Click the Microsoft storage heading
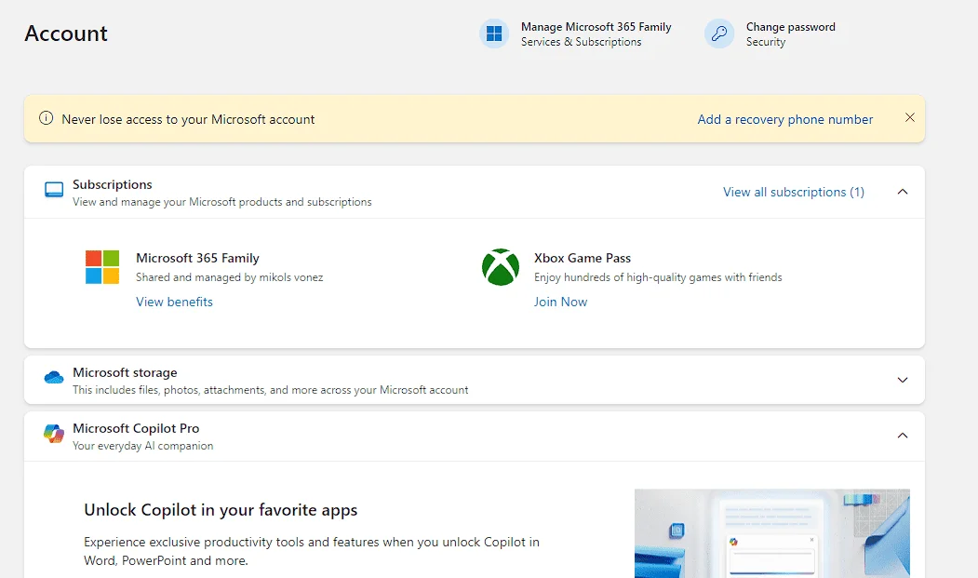978x578 pixels. 125,372
